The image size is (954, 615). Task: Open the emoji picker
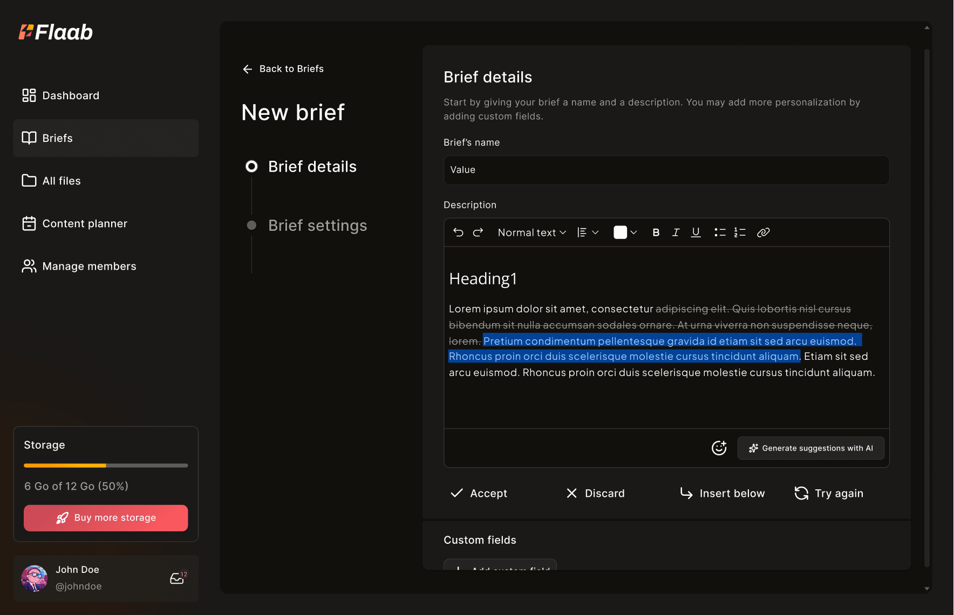719,448
